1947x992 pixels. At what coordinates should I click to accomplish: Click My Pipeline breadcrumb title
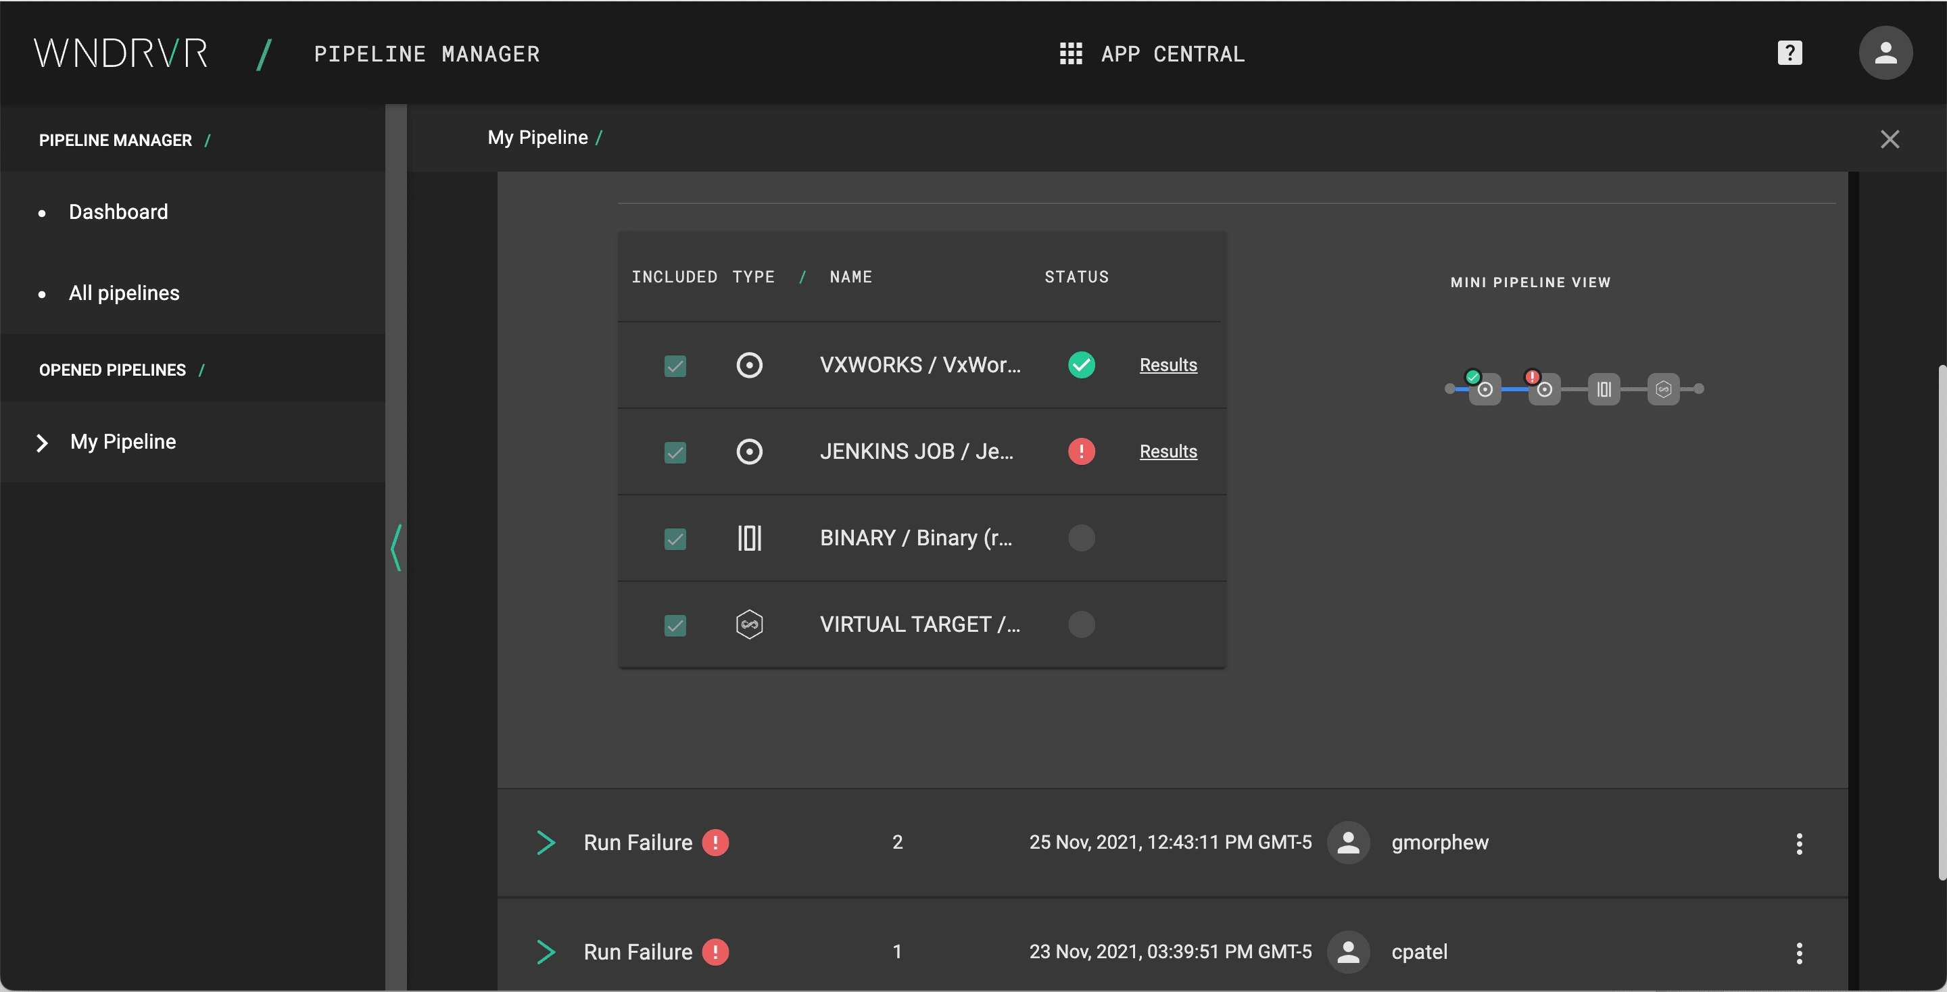point(537,137)
